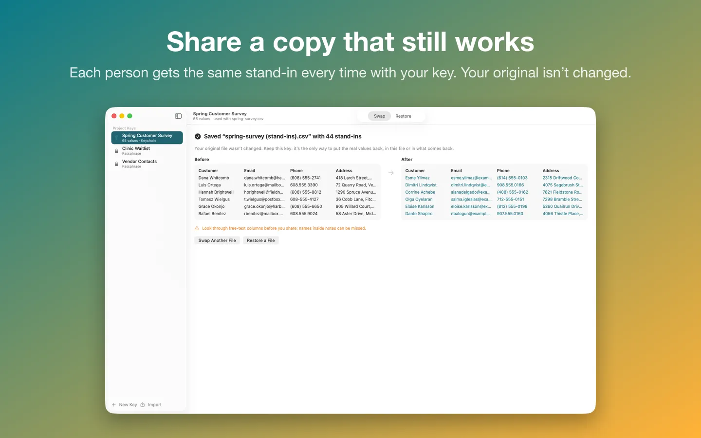The height and width of the screenshot is (438, 701).
Task: Click the Restore a File button
Action: click(x=260, y=240)
